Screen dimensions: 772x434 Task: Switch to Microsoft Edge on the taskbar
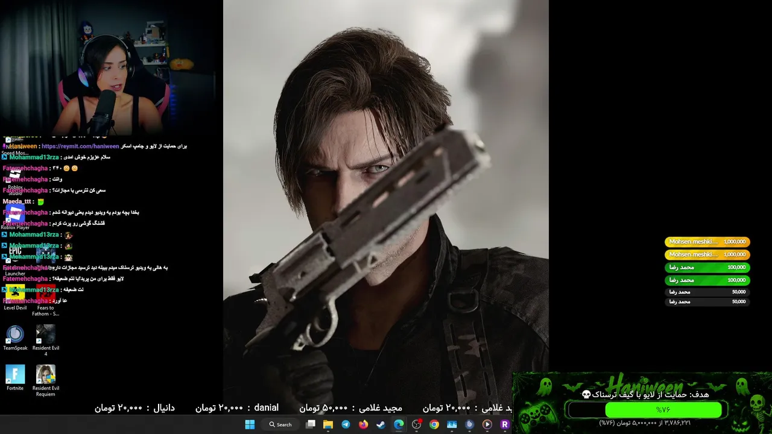click(x=399, y=424)
